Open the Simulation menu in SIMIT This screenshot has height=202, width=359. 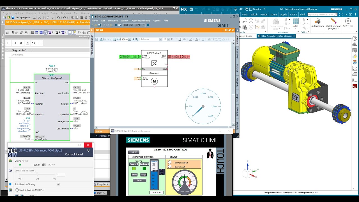pyautogui.click(x=113, y=21)
